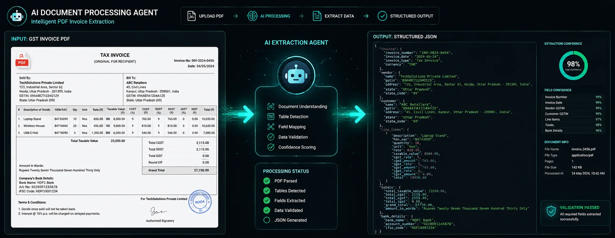Click the authorised signatory signature
Screen dimensions: 615x238
point(158,211)
